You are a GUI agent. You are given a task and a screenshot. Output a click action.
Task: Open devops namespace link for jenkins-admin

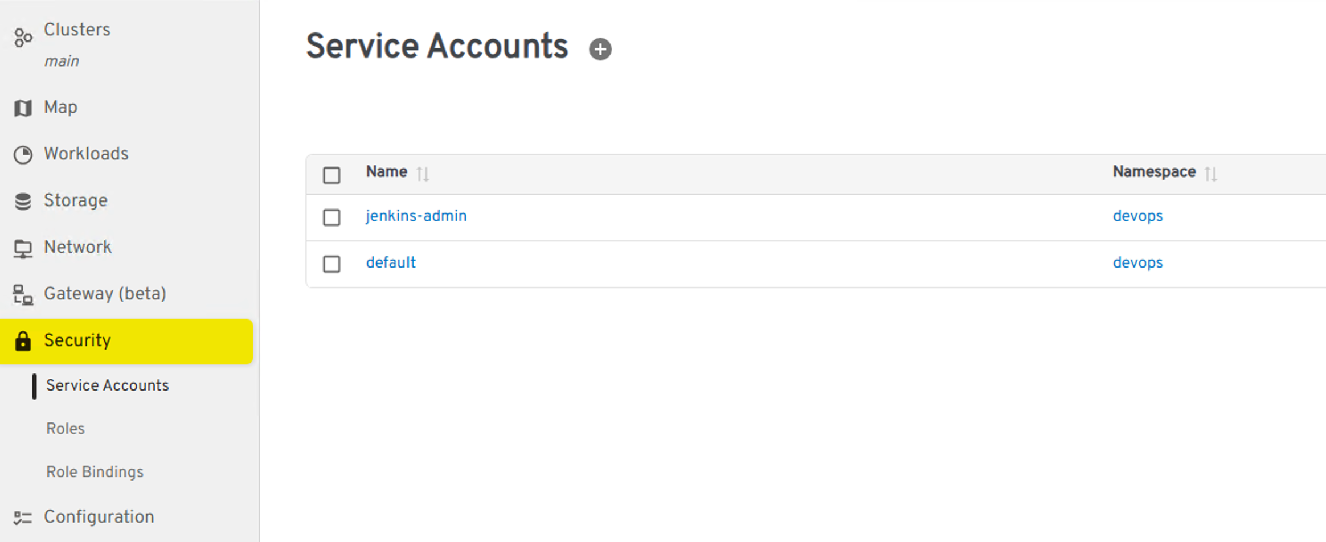pyautogui.click(x=1137, y=216)
